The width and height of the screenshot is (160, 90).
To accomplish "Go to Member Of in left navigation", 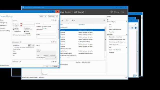I will tap(3, 25).
